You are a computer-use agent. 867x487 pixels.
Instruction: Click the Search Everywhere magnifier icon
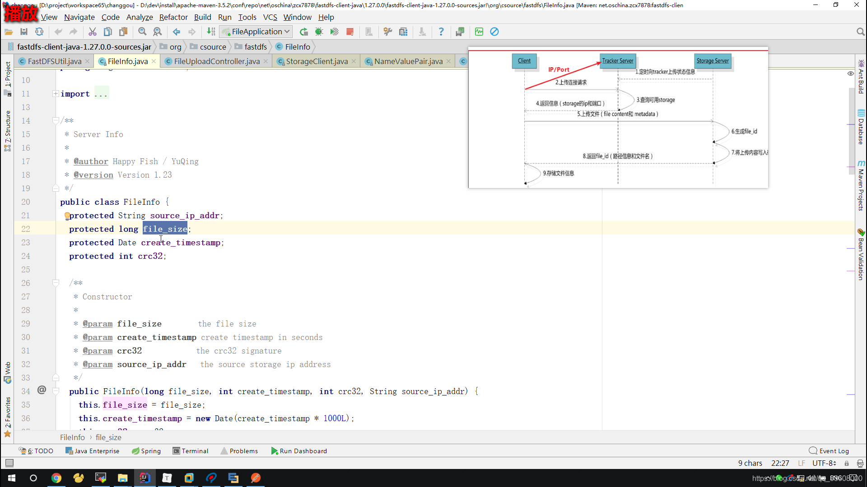tap(860, 32)
